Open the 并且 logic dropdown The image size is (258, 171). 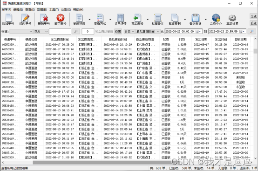click(x=129, y=31)
